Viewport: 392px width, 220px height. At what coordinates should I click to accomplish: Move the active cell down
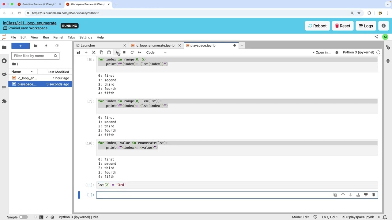[x=350, y=195]
